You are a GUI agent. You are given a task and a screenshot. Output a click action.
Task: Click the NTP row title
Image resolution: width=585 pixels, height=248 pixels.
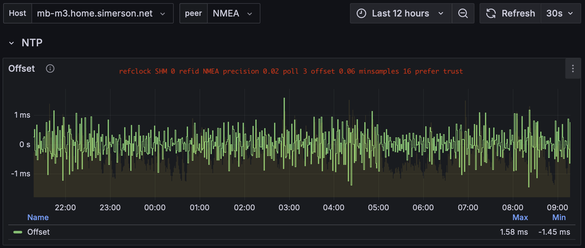32,43
